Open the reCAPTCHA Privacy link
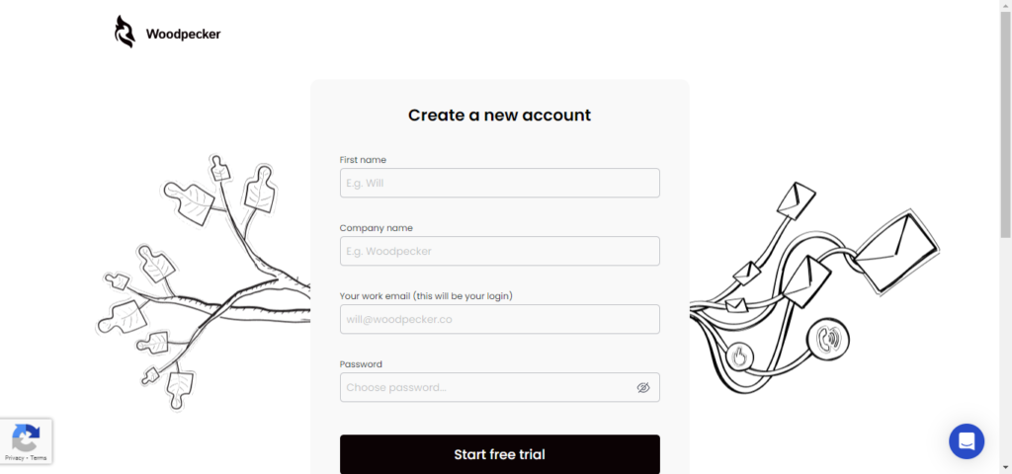Screen dimensions: 1012x474 tap(13, 458)
